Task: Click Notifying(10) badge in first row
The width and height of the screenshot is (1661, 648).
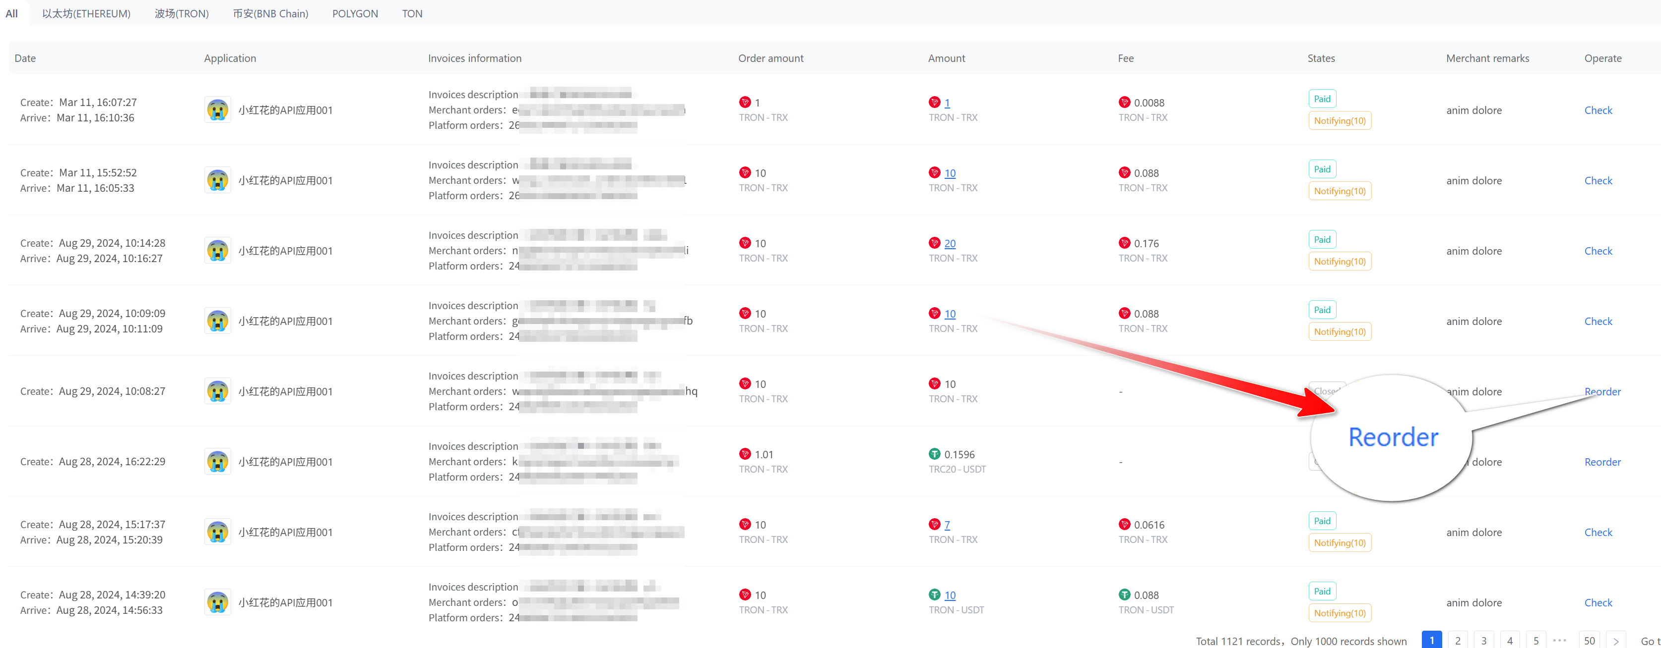Action: click(x=1339, y=120)
